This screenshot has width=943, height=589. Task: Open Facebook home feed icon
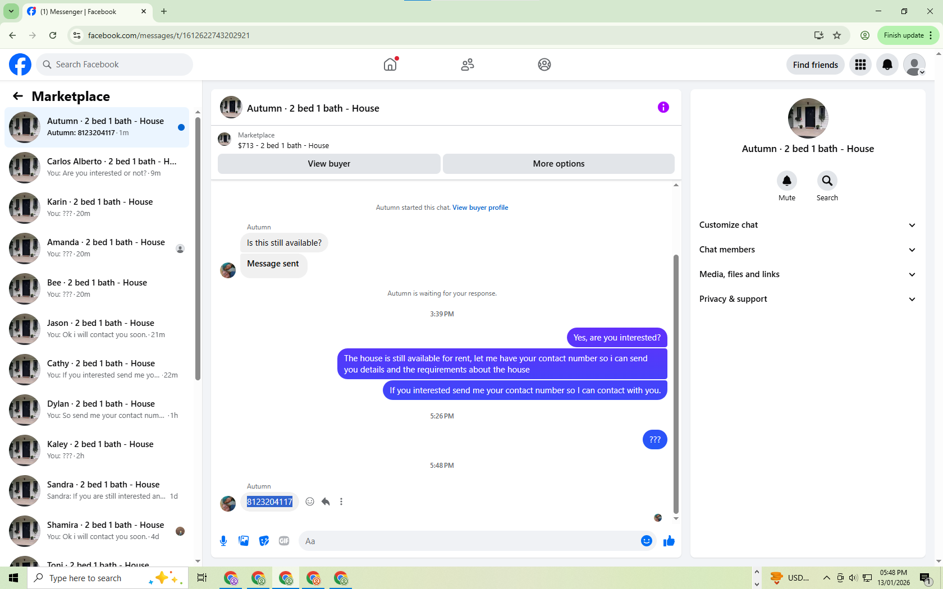[x=390, y=65]
